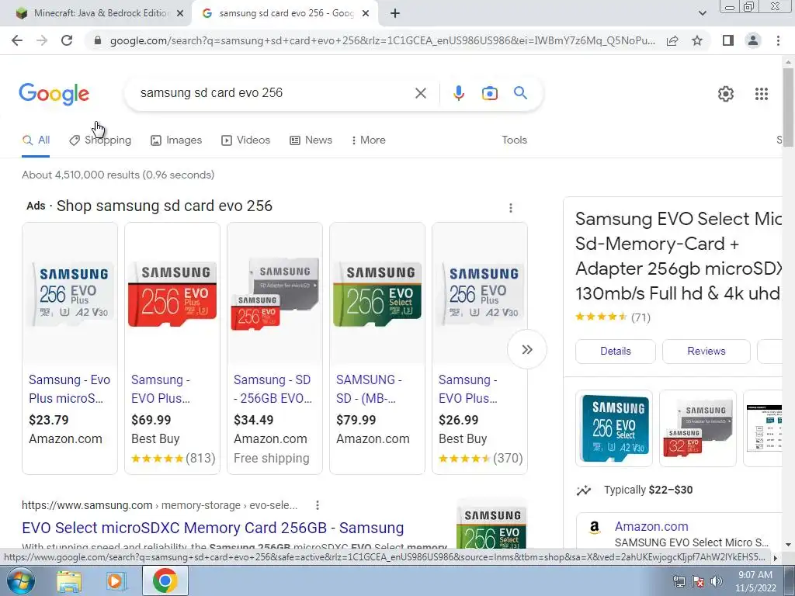
Task: Click the taskbar clock showing 9:07 AM
Action: pyautogui.click(x=755, y=581)
